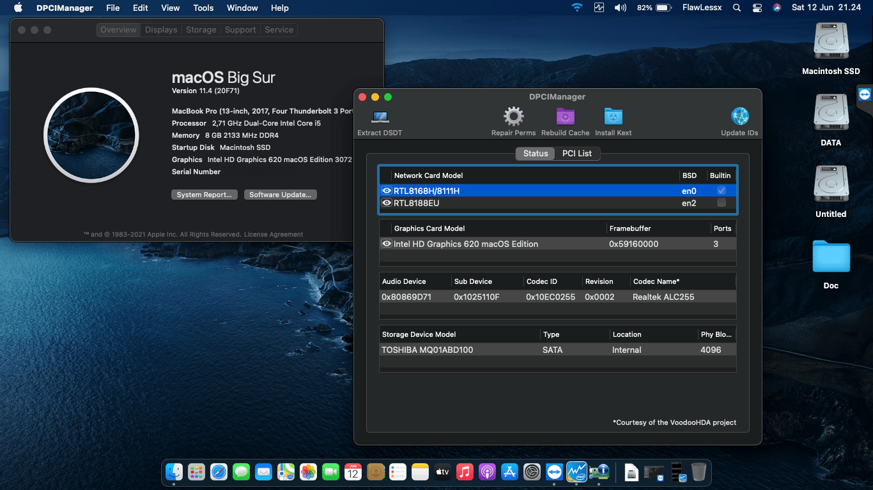Open Service tab in About This Mac
The height and width of the screenshot is (490, 873).
point(279,30)
